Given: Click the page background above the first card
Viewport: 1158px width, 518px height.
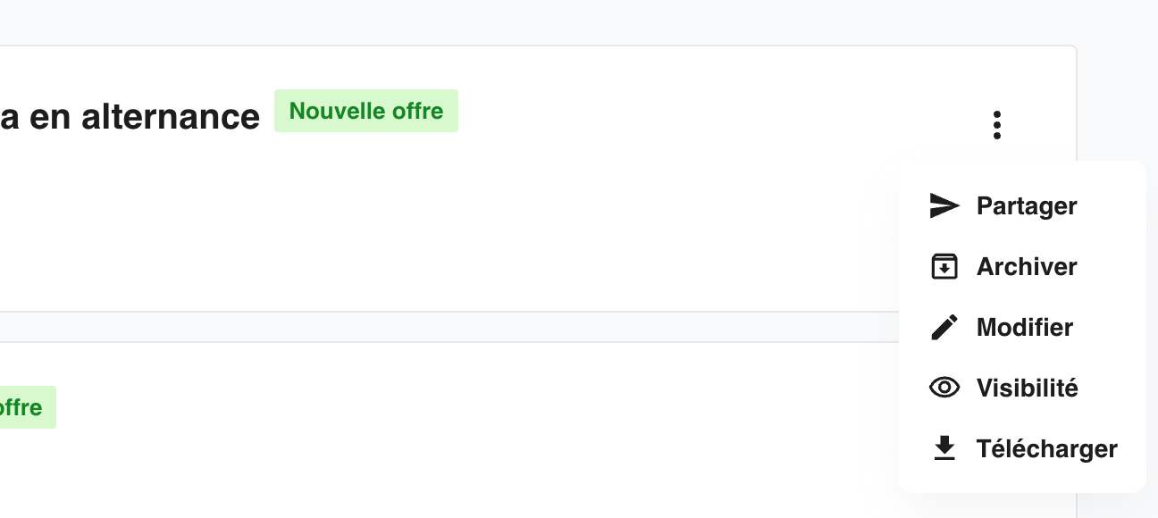Looking at the screenshot, I should click(x=536, y=21).
